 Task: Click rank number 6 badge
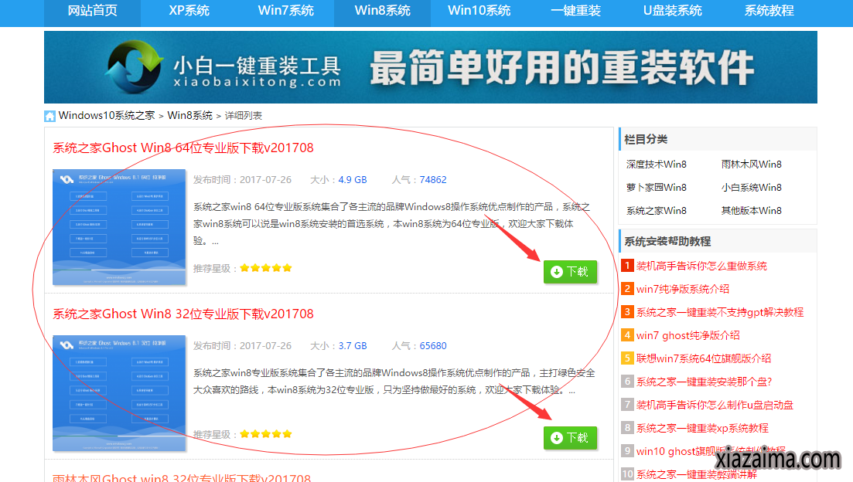coord(627,382)
